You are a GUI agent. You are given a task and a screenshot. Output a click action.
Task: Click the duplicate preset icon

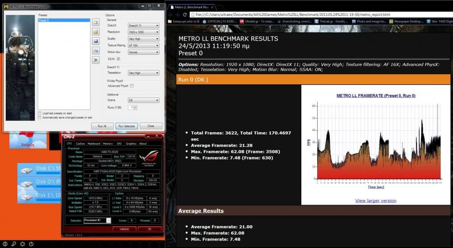coord(96,50)
